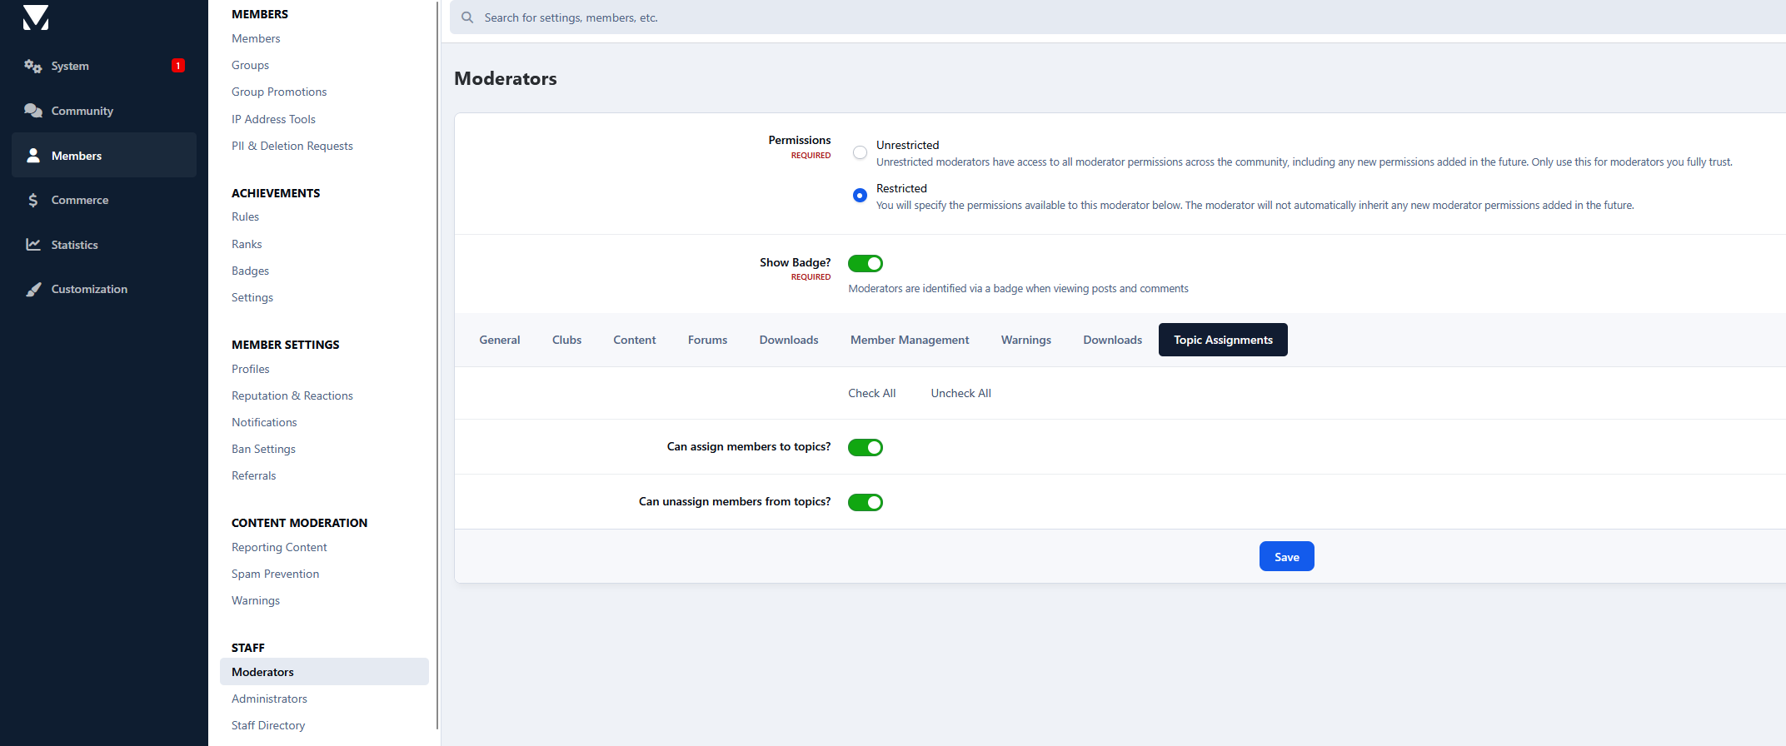Open Customization via the paintbrush icon
Screen dimensions: 1786x746
coord(33,290)
